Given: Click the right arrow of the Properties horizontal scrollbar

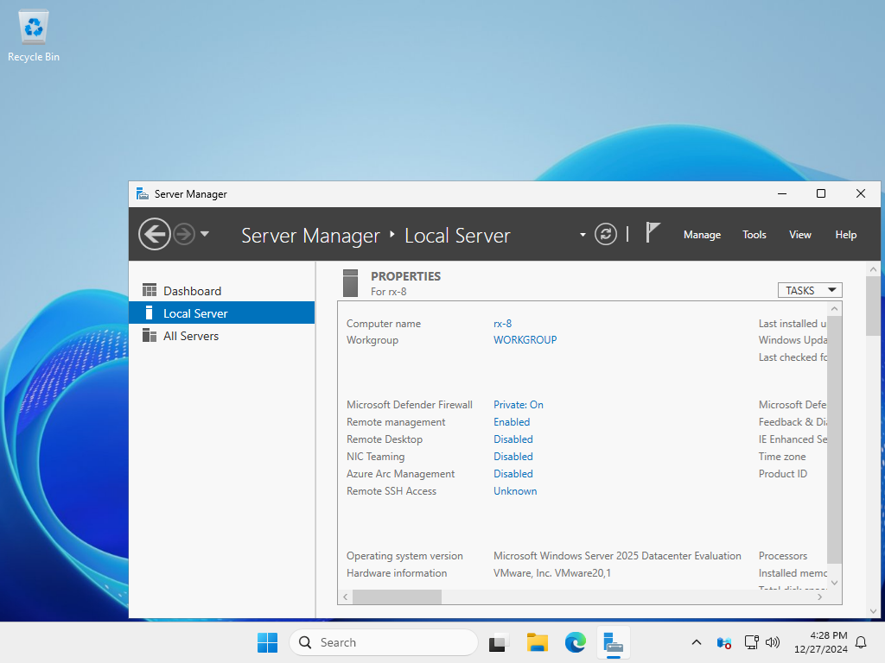Looking at the screenshot, I should [820, 597].
